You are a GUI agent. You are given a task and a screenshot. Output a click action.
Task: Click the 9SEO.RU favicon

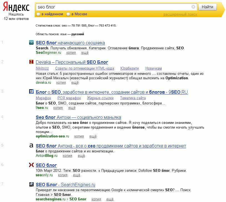tap(31, 91)
